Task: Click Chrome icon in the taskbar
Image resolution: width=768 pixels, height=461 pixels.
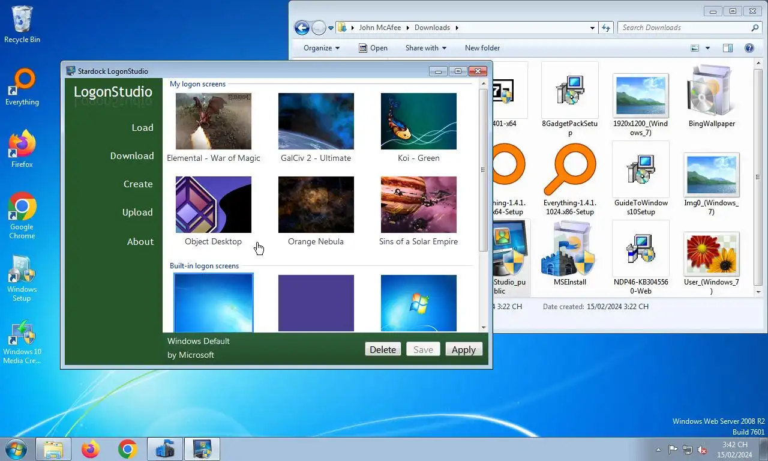Action: pyautogui.click(x=128, y=449)
